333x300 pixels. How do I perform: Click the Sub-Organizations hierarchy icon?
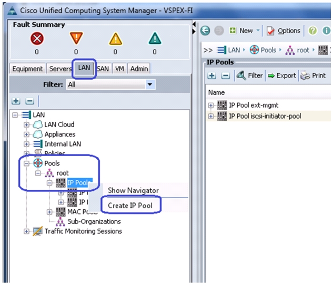point(60,221)
